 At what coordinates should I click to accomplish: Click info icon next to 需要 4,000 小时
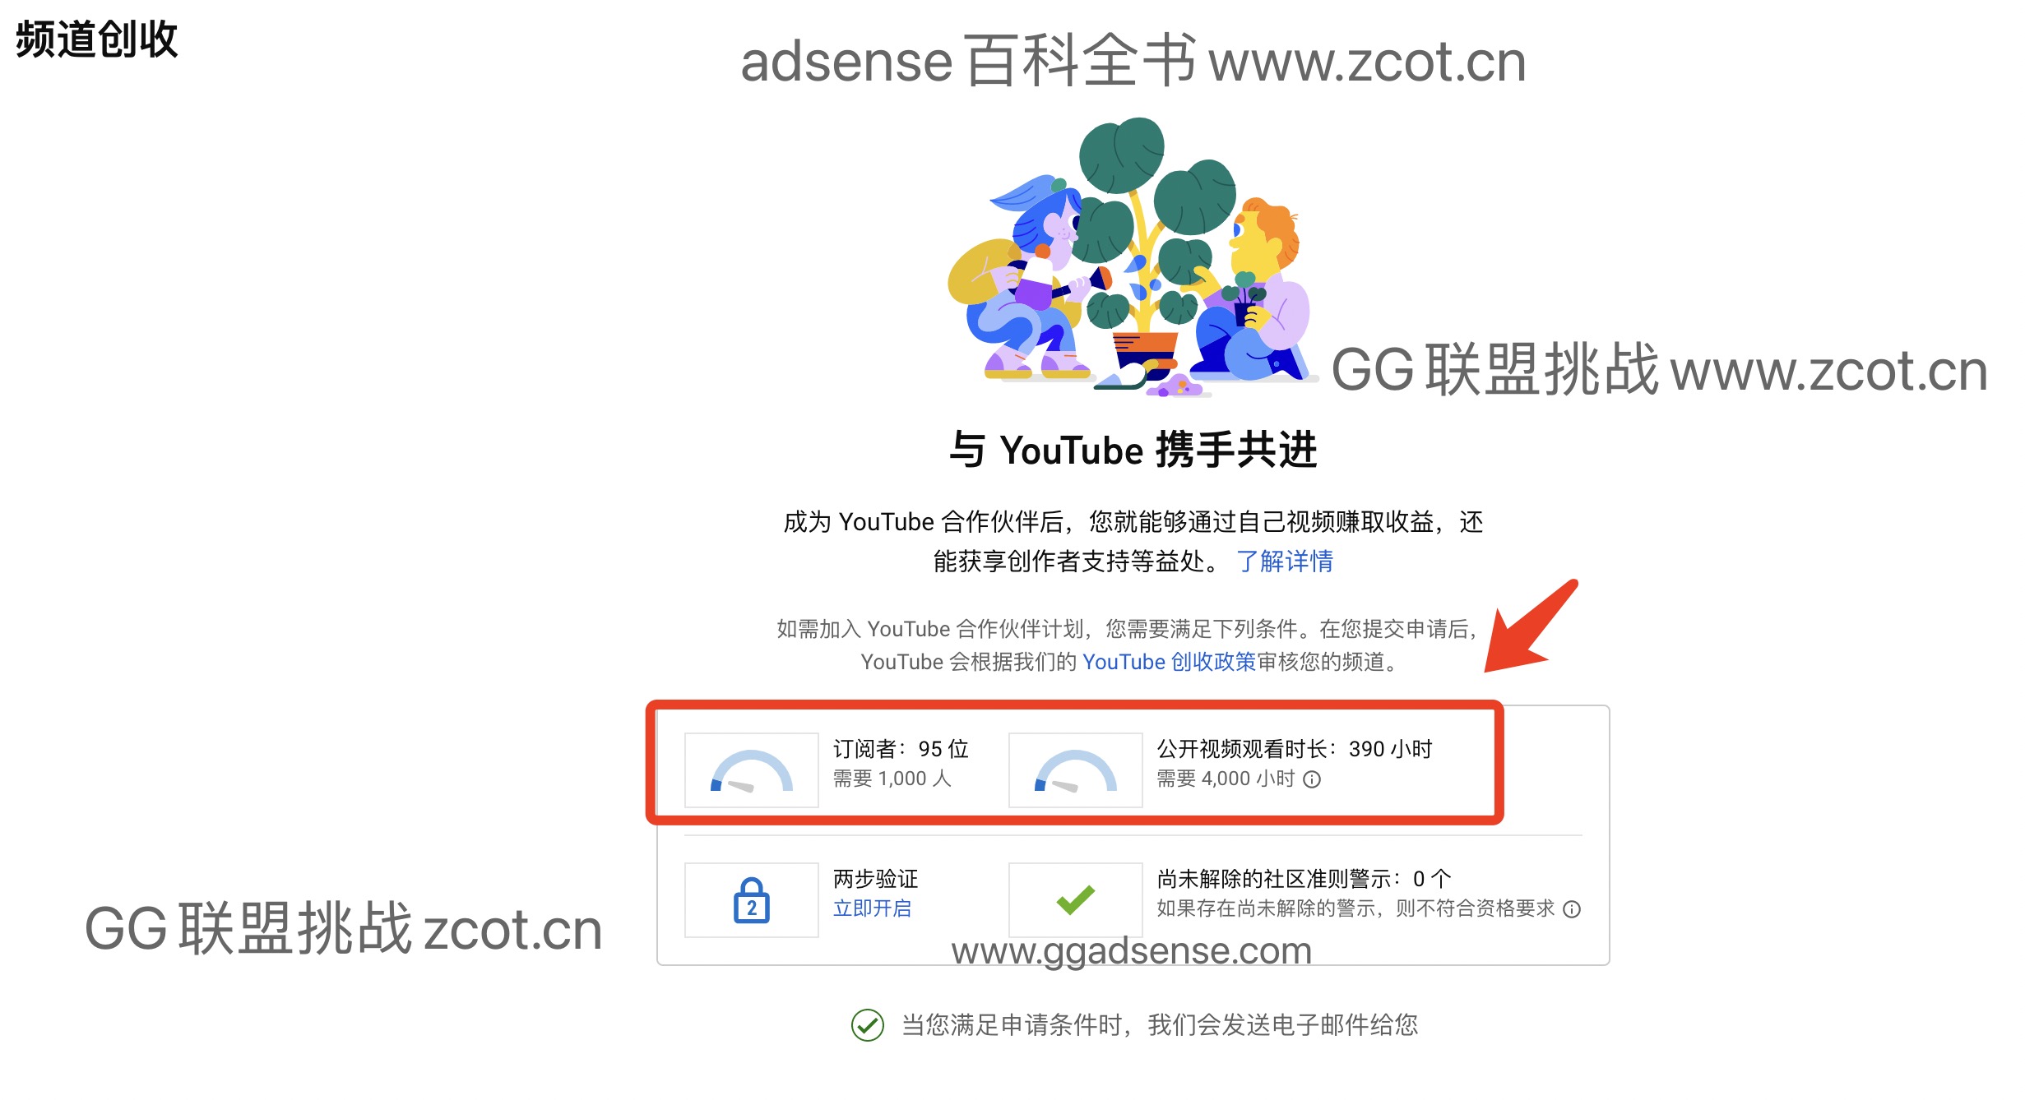(x=1313, y=779)
